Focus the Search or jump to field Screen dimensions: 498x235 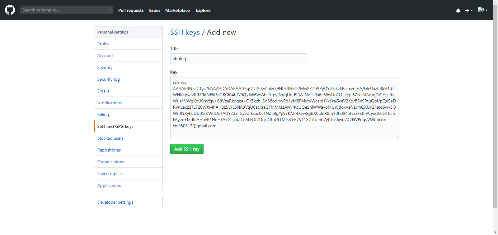click(67, 10)
